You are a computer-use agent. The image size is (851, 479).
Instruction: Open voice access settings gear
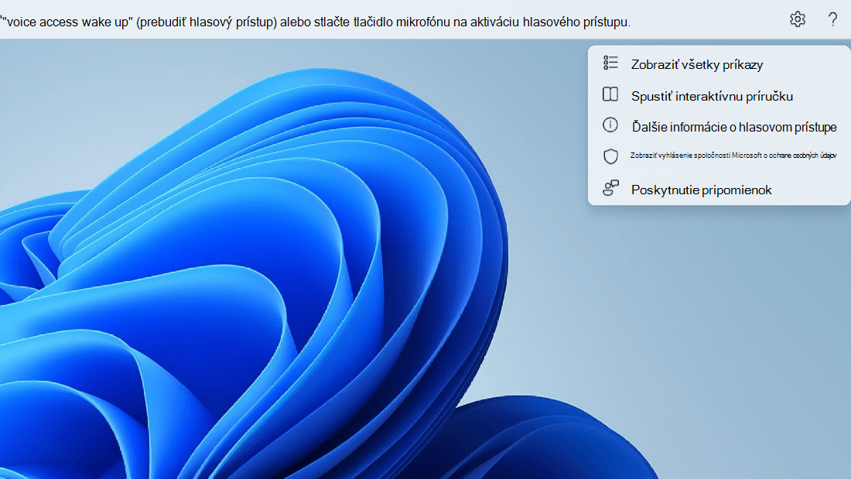tap(798, 19)
